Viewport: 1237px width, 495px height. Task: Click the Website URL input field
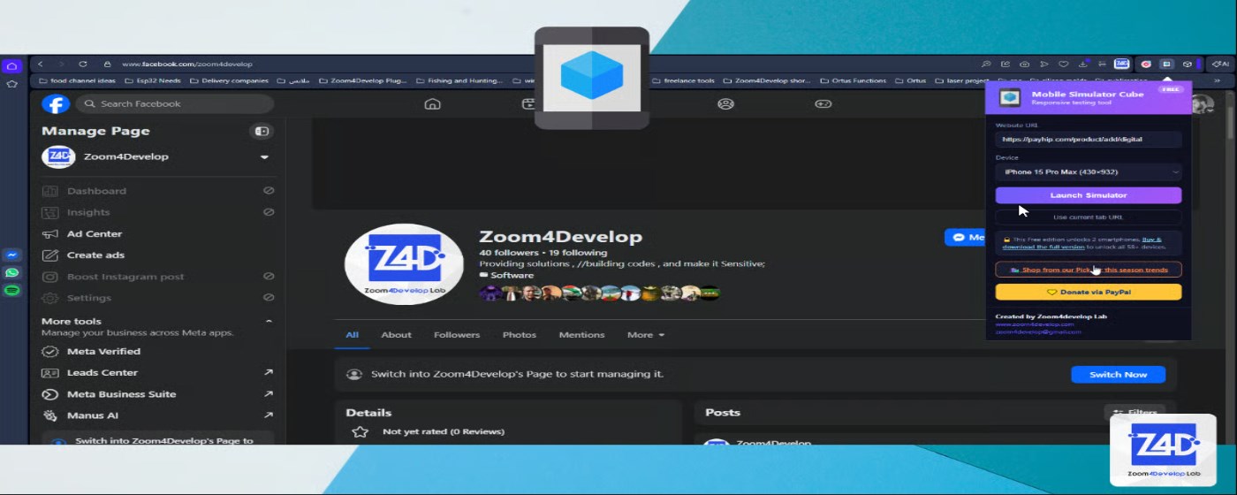(1088, 140)
